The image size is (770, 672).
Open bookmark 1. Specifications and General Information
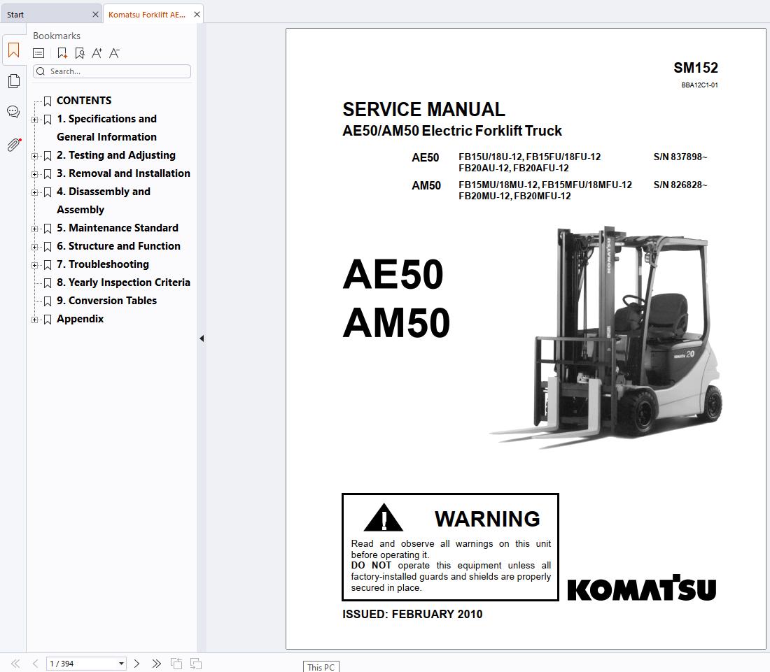click(106, 127)
